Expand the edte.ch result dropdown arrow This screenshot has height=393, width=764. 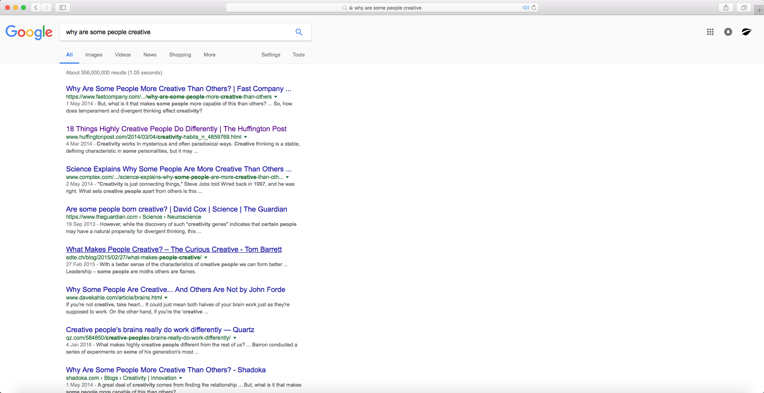(x=206, y=258)
